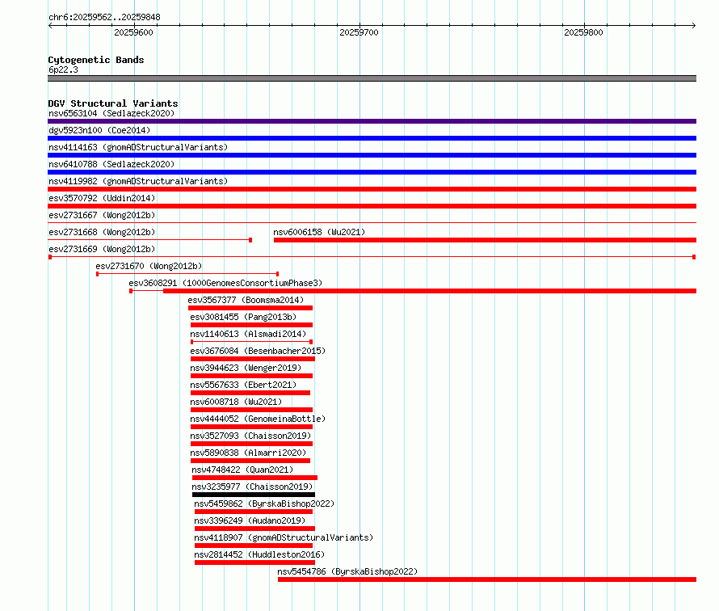Select esv2731669 (Wong2012b) label
The width and height of the screenshot is (719, 611).
102,249
